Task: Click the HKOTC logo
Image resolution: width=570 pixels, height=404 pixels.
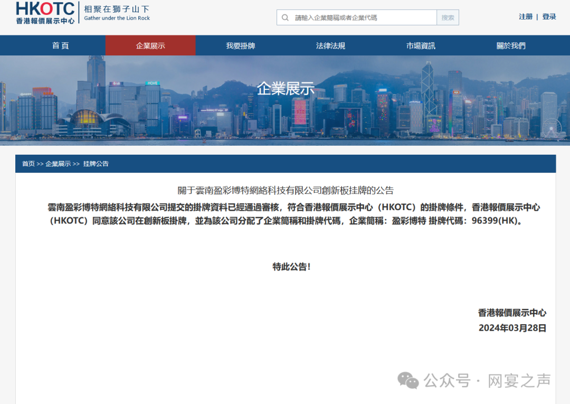Action: tap(45, 13)
